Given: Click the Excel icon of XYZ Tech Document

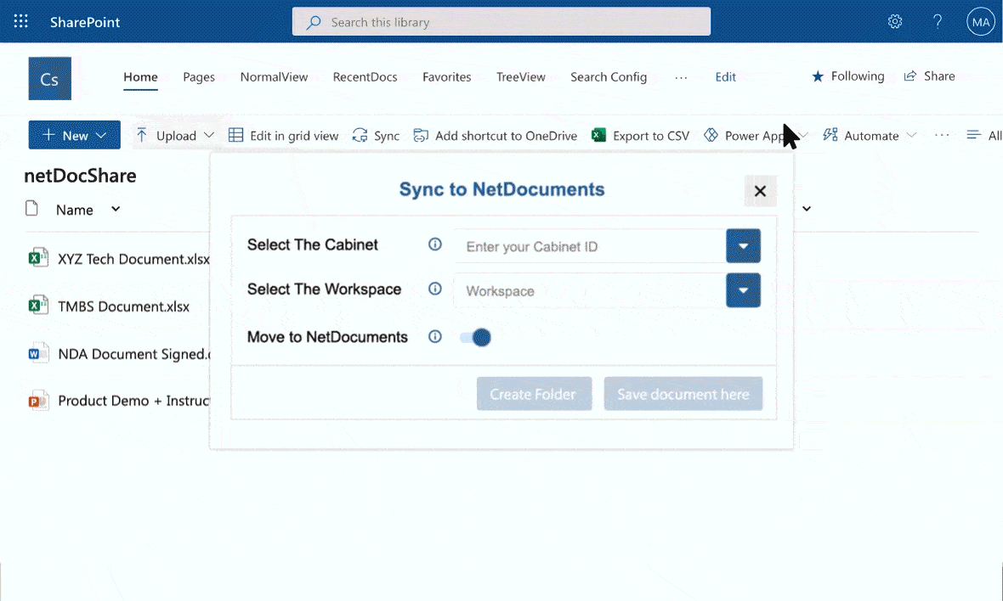Looking at the screenshot, I should pos(37,258).
